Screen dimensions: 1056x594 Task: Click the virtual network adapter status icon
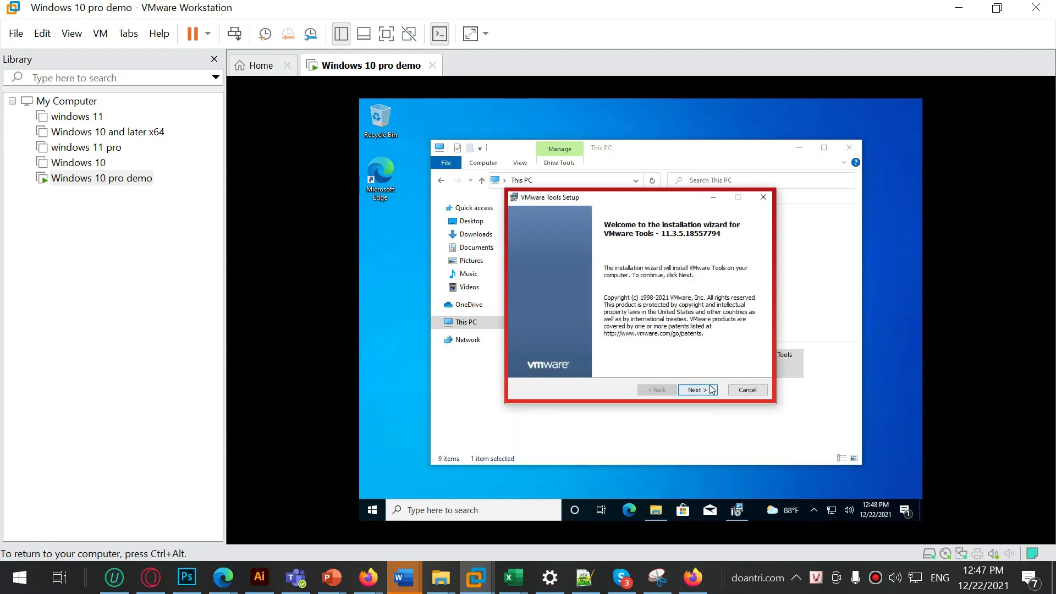[962, 553]
